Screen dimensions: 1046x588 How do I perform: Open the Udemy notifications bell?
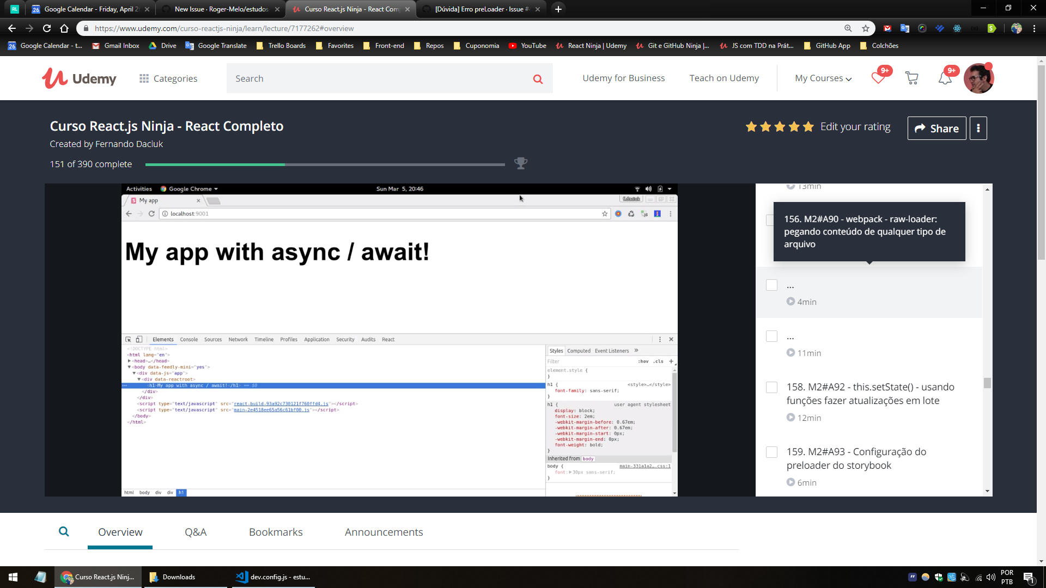945,78
